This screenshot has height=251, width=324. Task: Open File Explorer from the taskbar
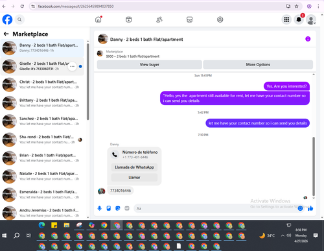coord(67,226)
